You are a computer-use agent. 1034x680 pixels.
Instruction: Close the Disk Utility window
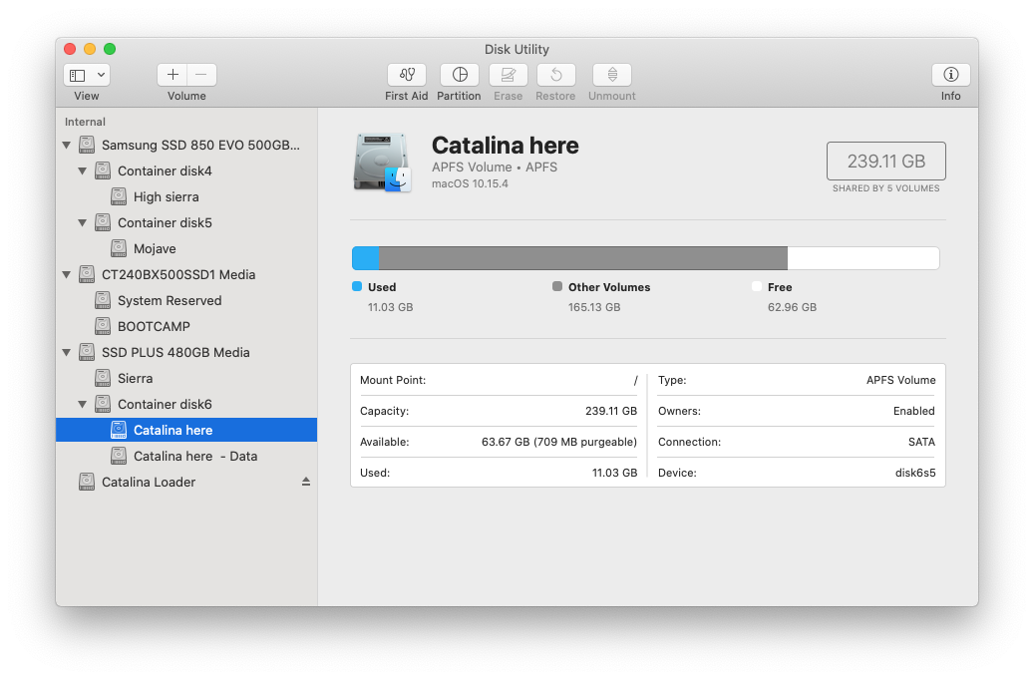pos(70,49)
